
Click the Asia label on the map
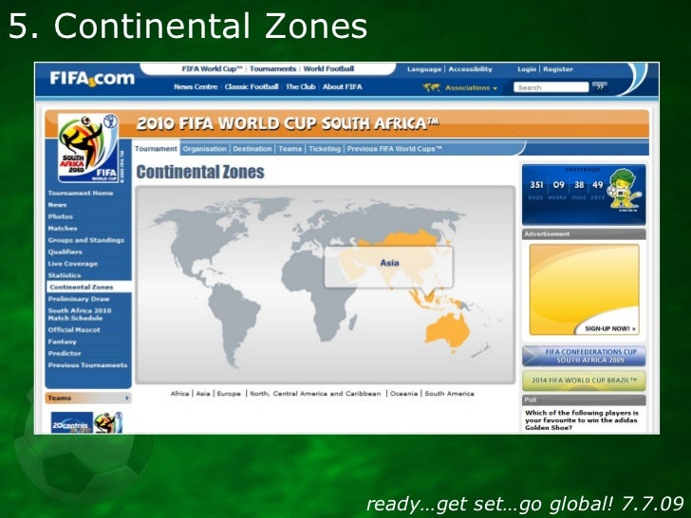389,263
